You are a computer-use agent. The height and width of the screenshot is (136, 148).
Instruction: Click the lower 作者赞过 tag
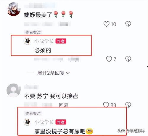pyautogui.click(x=33, y=113)
